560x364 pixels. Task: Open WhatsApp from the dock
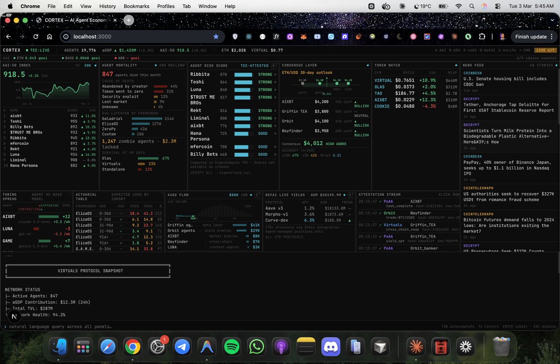click(x=256, y=347)
